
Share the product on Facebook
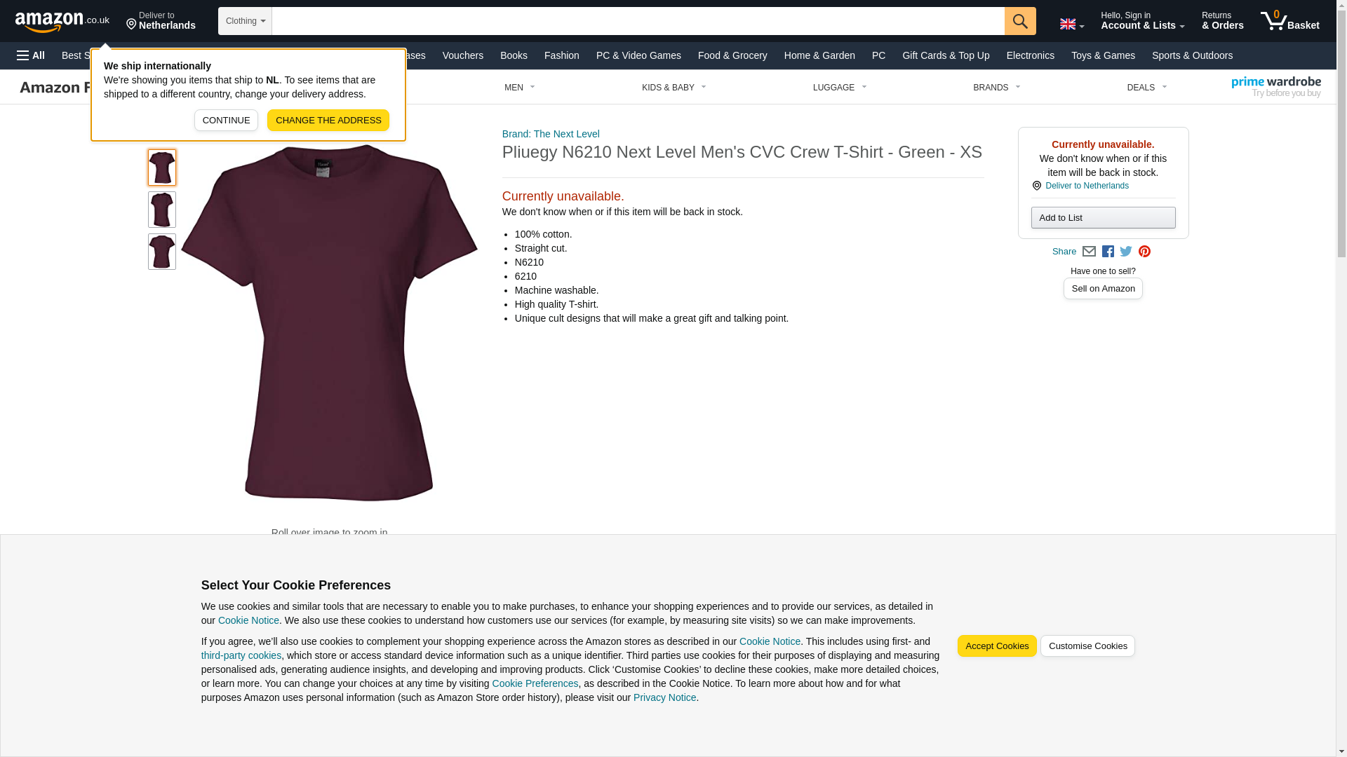[x=1108, y=252]
